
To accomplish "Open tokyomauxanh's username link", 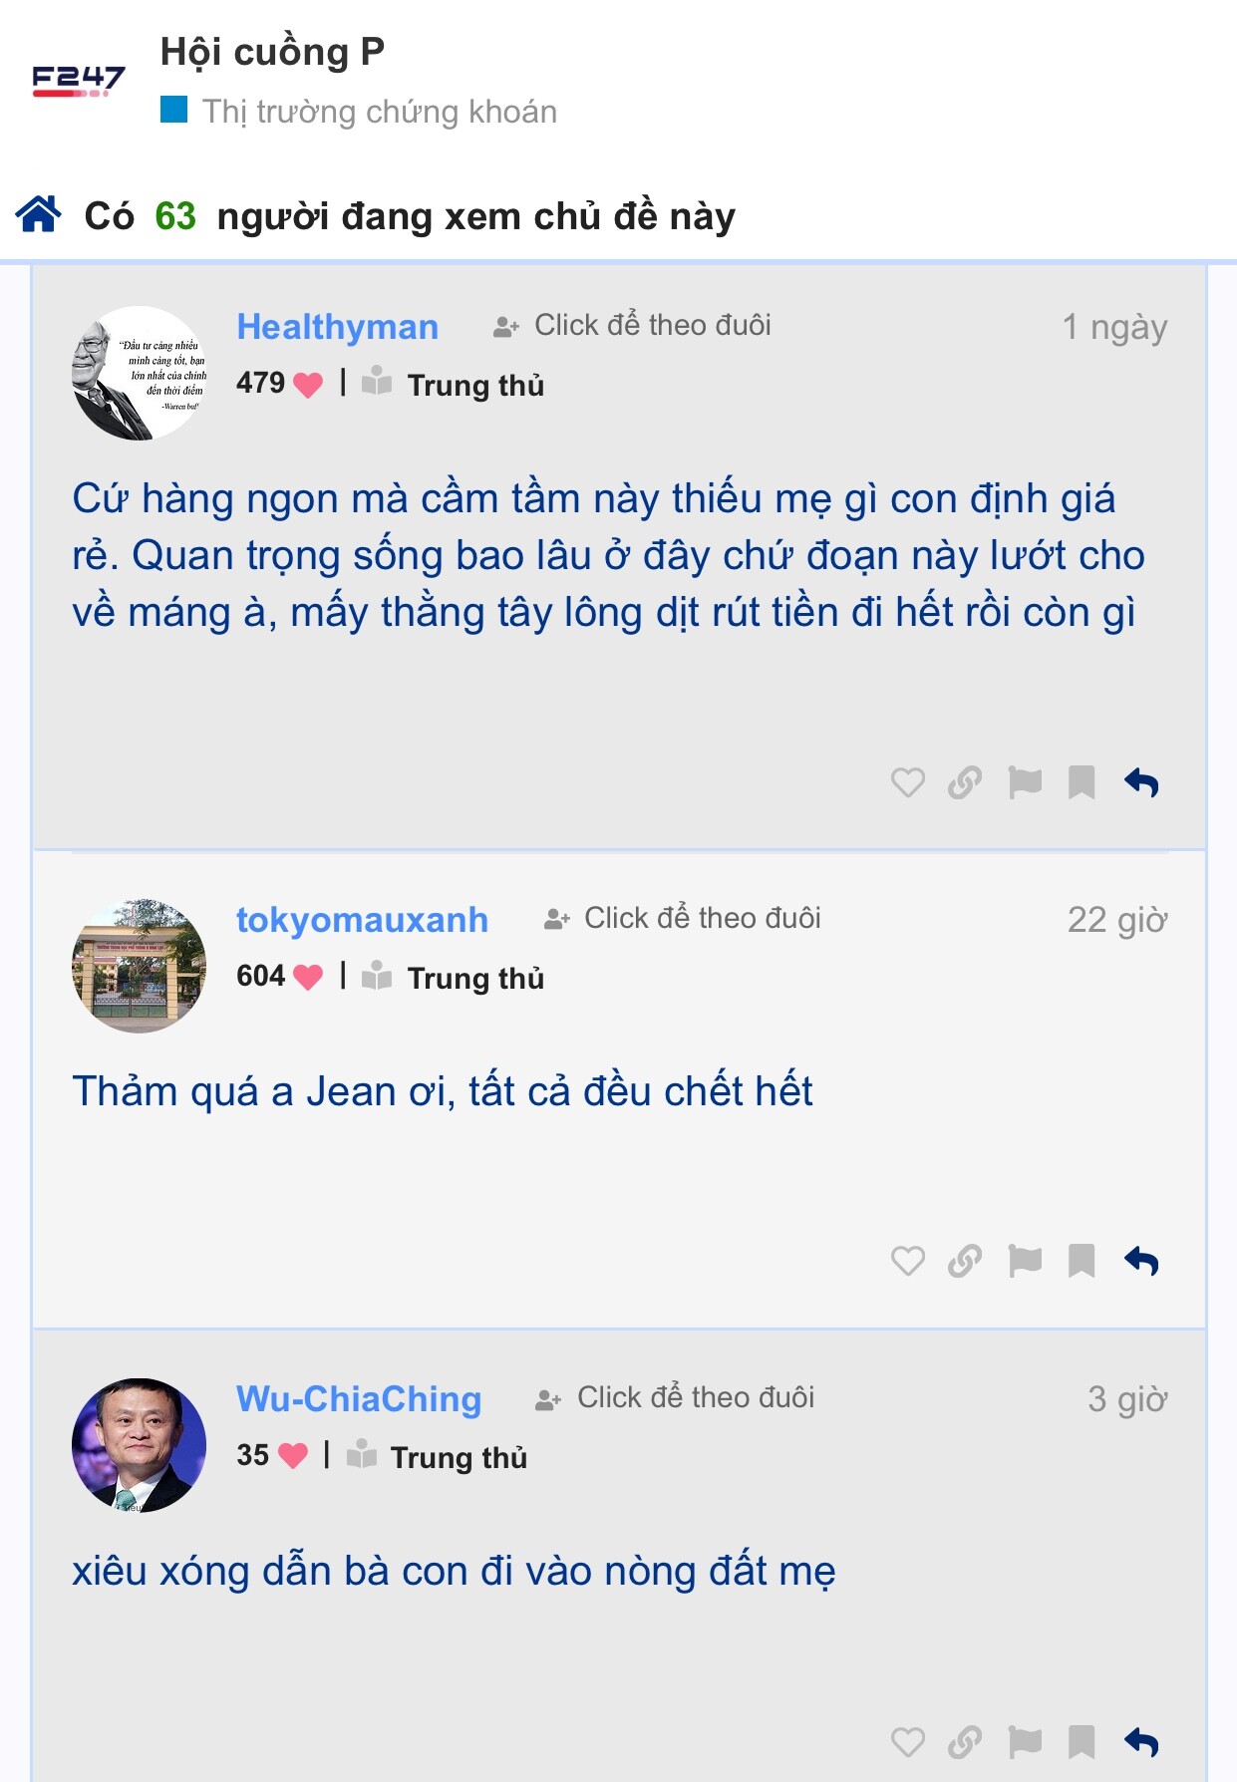I will click(362, 920).
